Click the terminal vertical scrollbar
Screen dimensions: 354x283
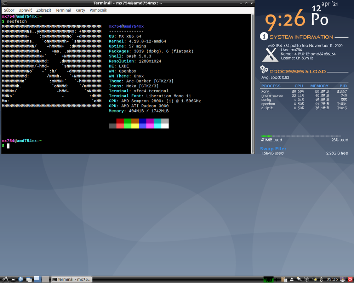coord(253,84)
